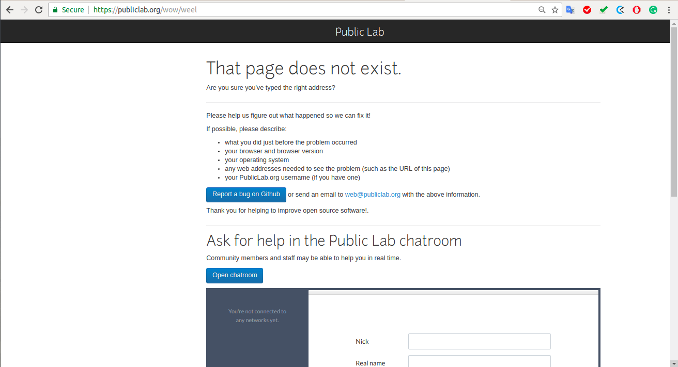The height and width of the screenshot is (367, 678).
Task: Open the Grammarly extension
Action: (653, 10)
